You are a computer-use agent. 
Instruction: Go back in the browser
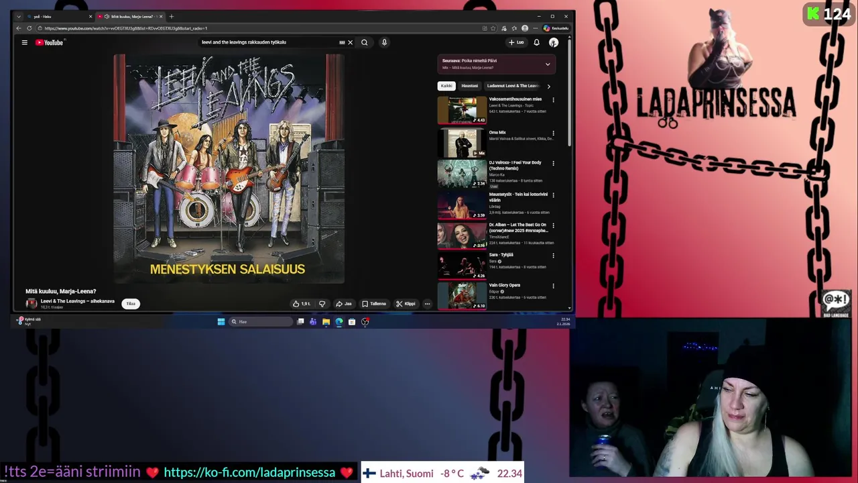tap(19, 28)
